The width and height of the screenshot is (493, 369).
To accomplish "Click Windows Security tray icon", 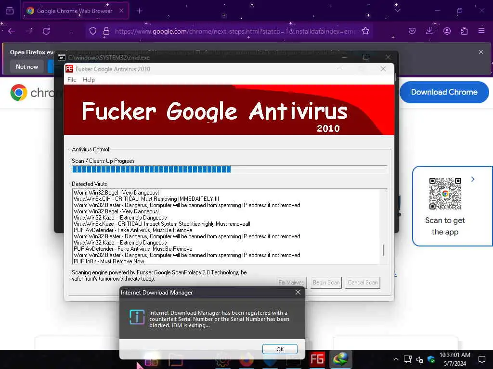I will pyautogui.click(x=431, y=359).
